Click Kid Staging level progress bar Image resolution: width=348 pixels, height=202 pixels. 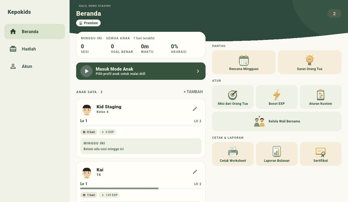click(141, 125)
